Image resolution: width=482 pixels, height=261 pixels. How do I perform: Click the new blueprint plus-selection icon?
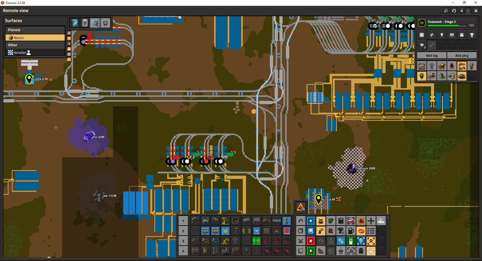311,221
